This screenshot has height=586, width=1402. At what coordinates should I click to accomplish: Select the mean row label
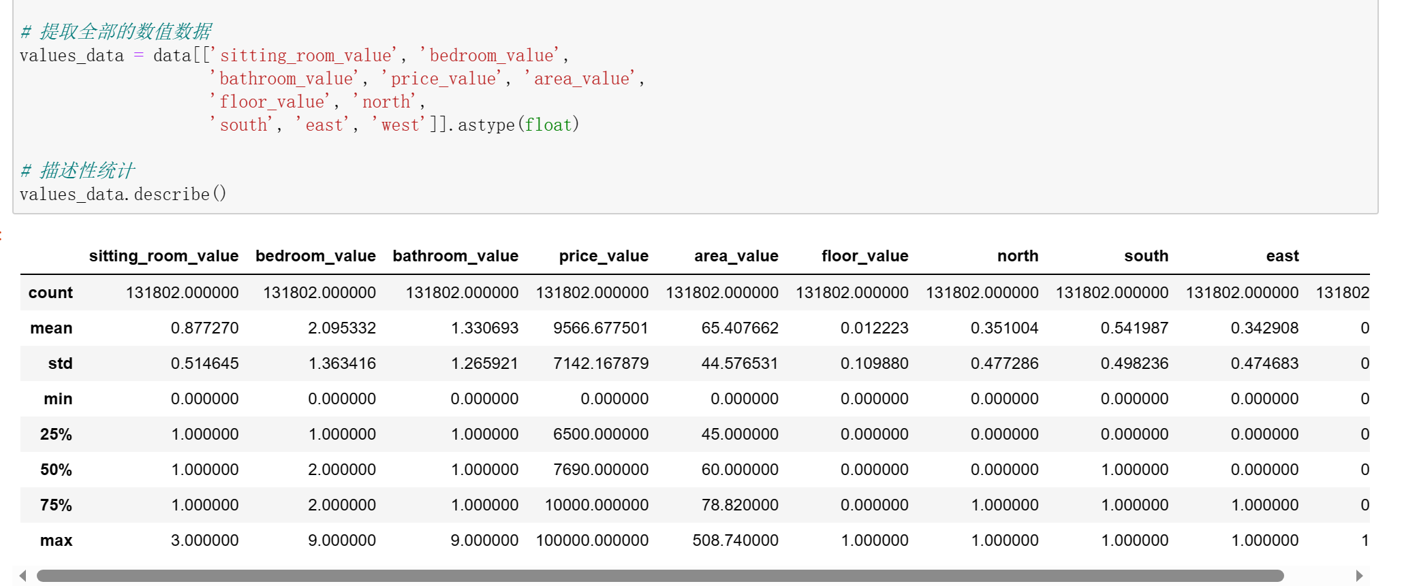tap(51, 328)
